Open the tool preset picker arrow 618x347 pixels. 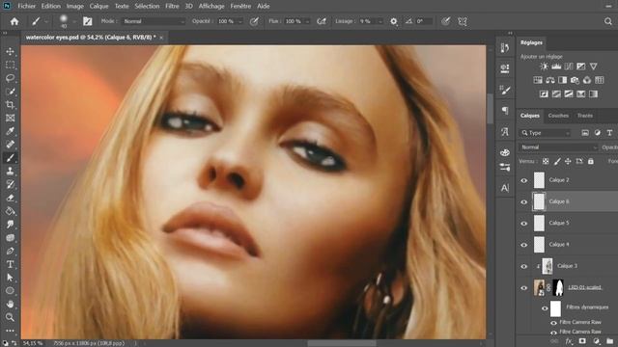click(x=45, y=21)
